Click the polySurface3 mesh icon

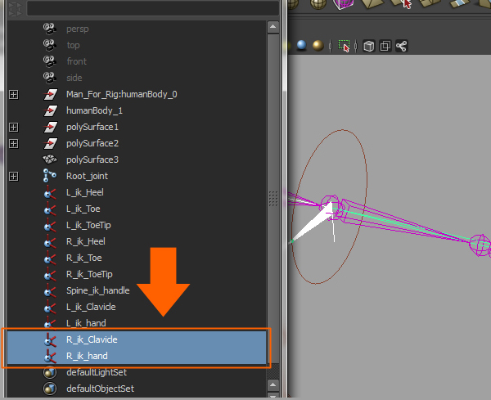coord(50,160)
